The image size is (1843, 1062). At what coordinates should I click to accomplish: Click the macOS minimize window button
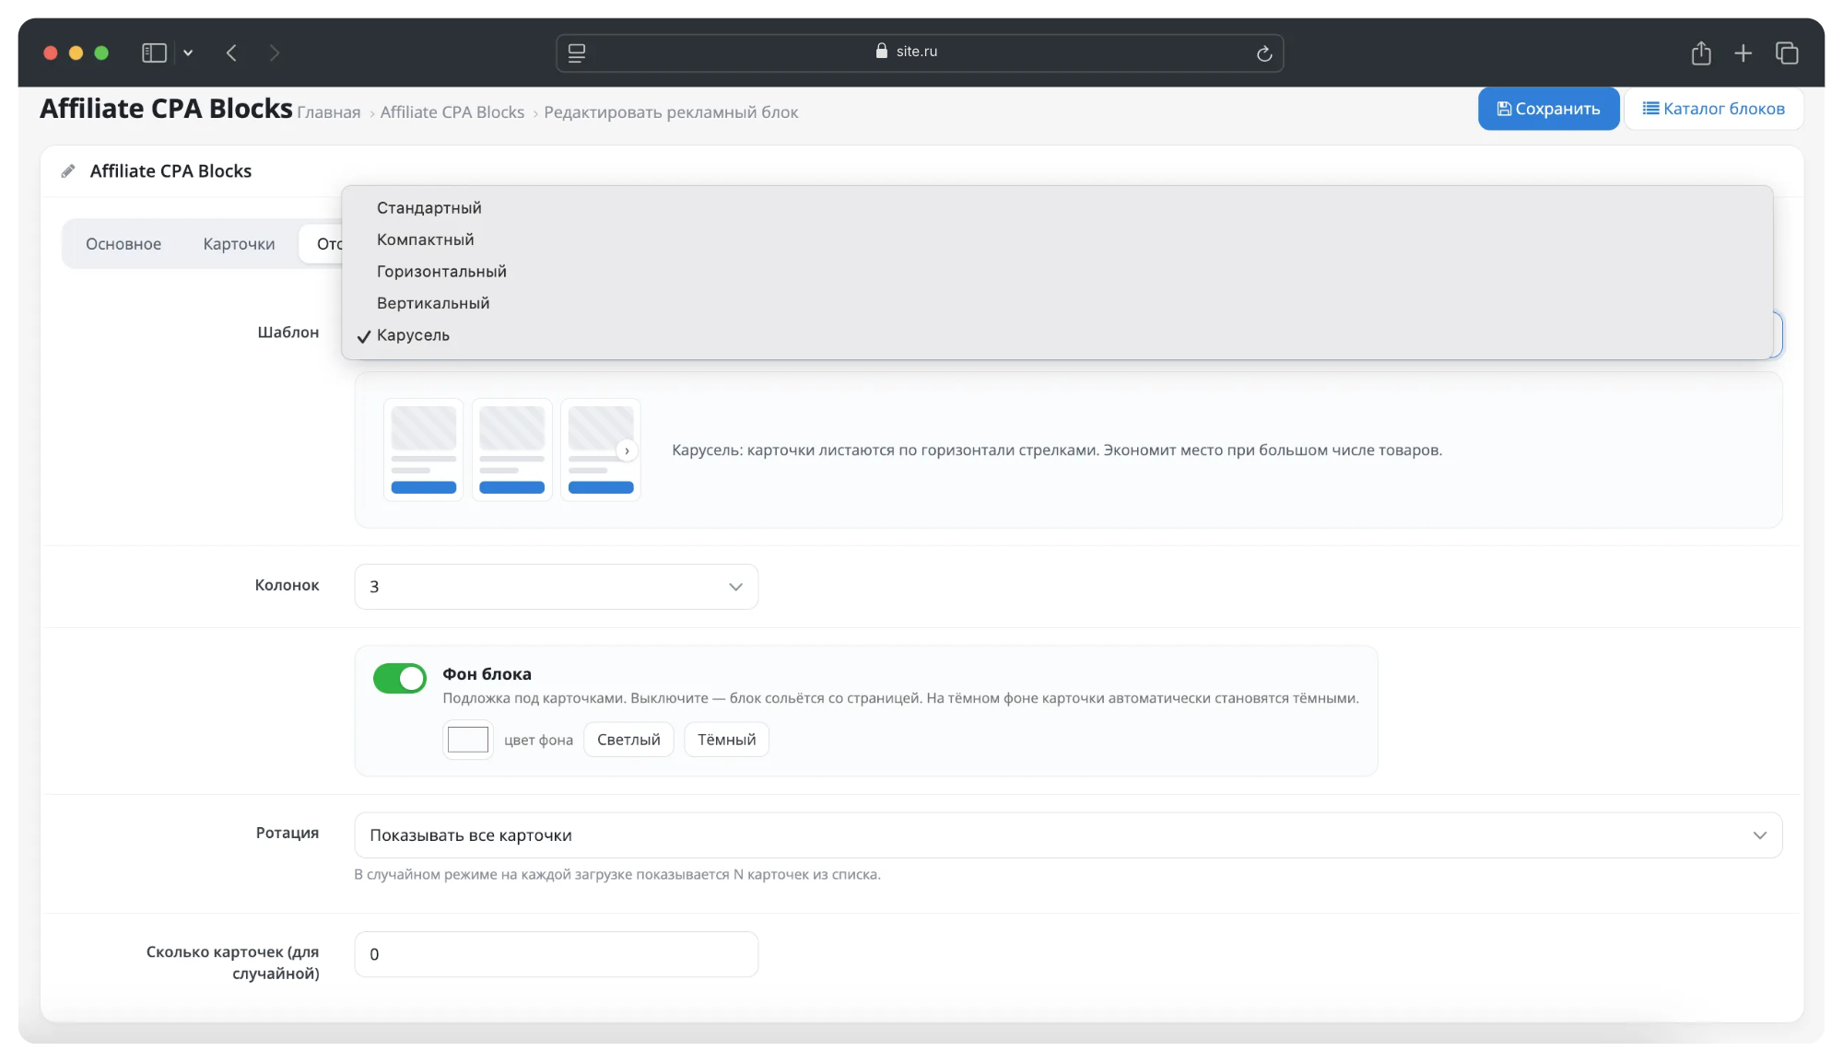click(x=76, y=53)
